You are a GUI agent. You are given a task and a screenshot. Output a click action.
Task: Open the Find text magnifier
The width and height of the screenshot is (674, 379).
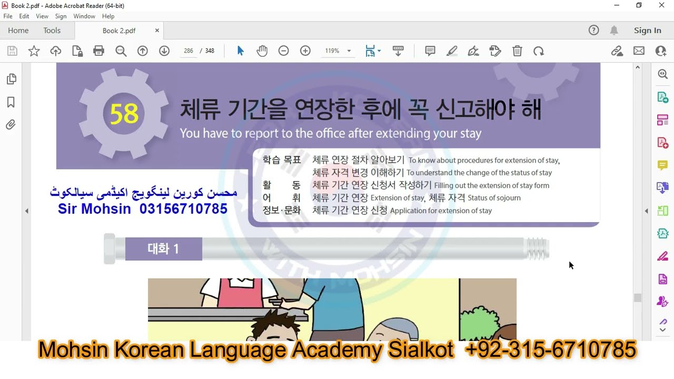pyautogui.click(x=121, y=51)
